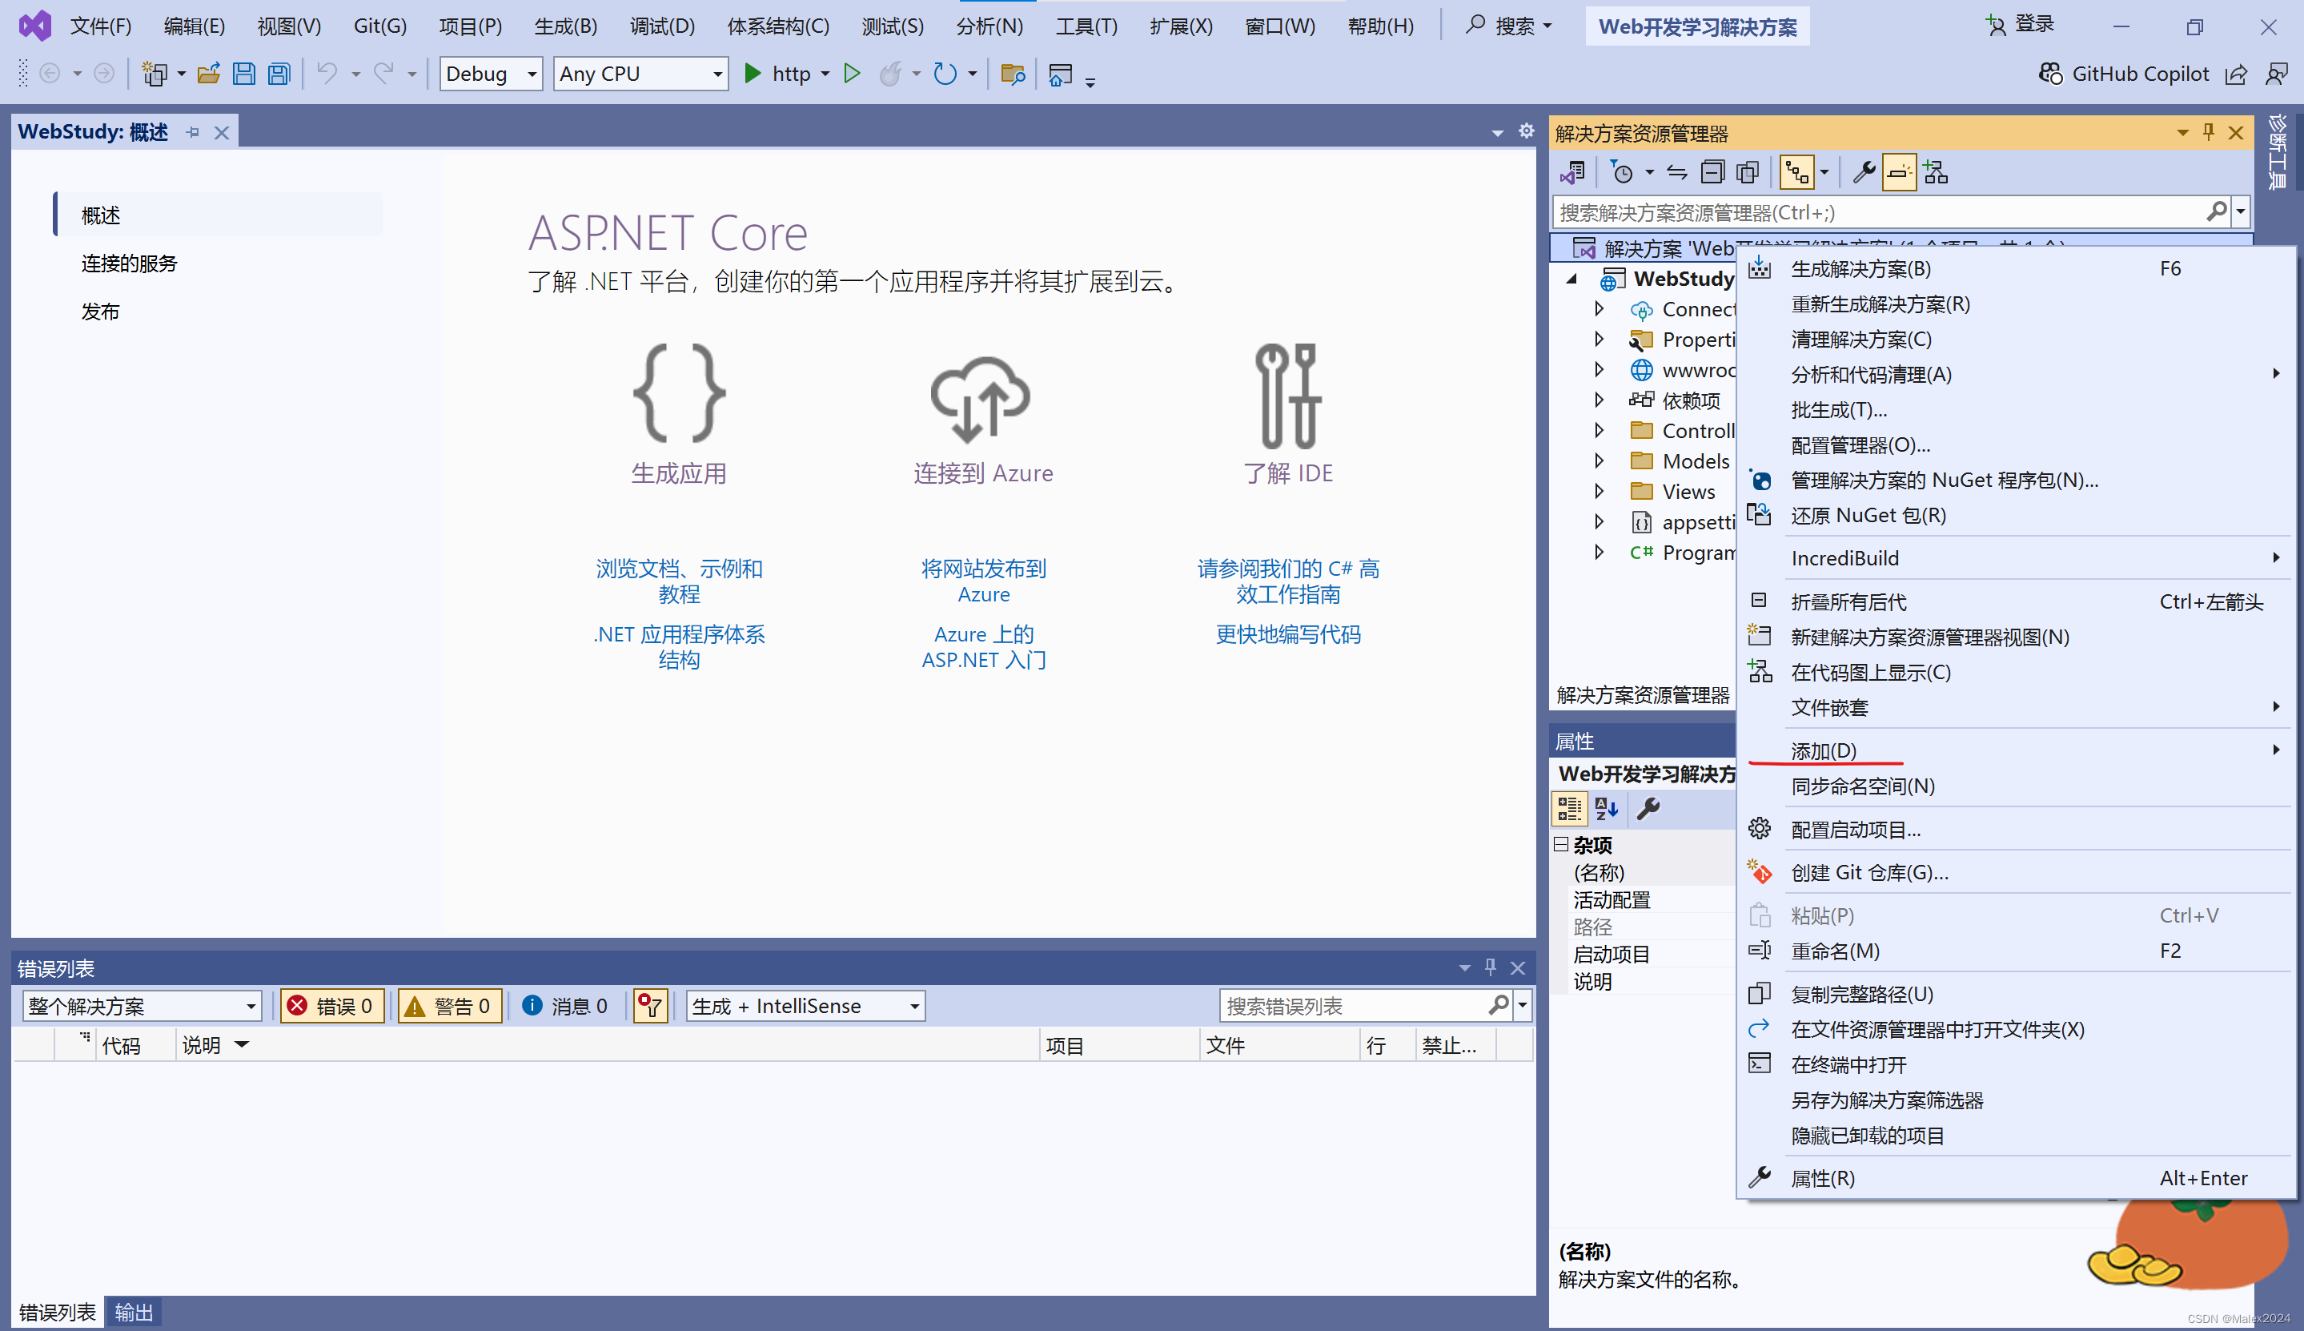
Task: Choose 生成解决方案(B) from context menu
Action: [2017, 267]
